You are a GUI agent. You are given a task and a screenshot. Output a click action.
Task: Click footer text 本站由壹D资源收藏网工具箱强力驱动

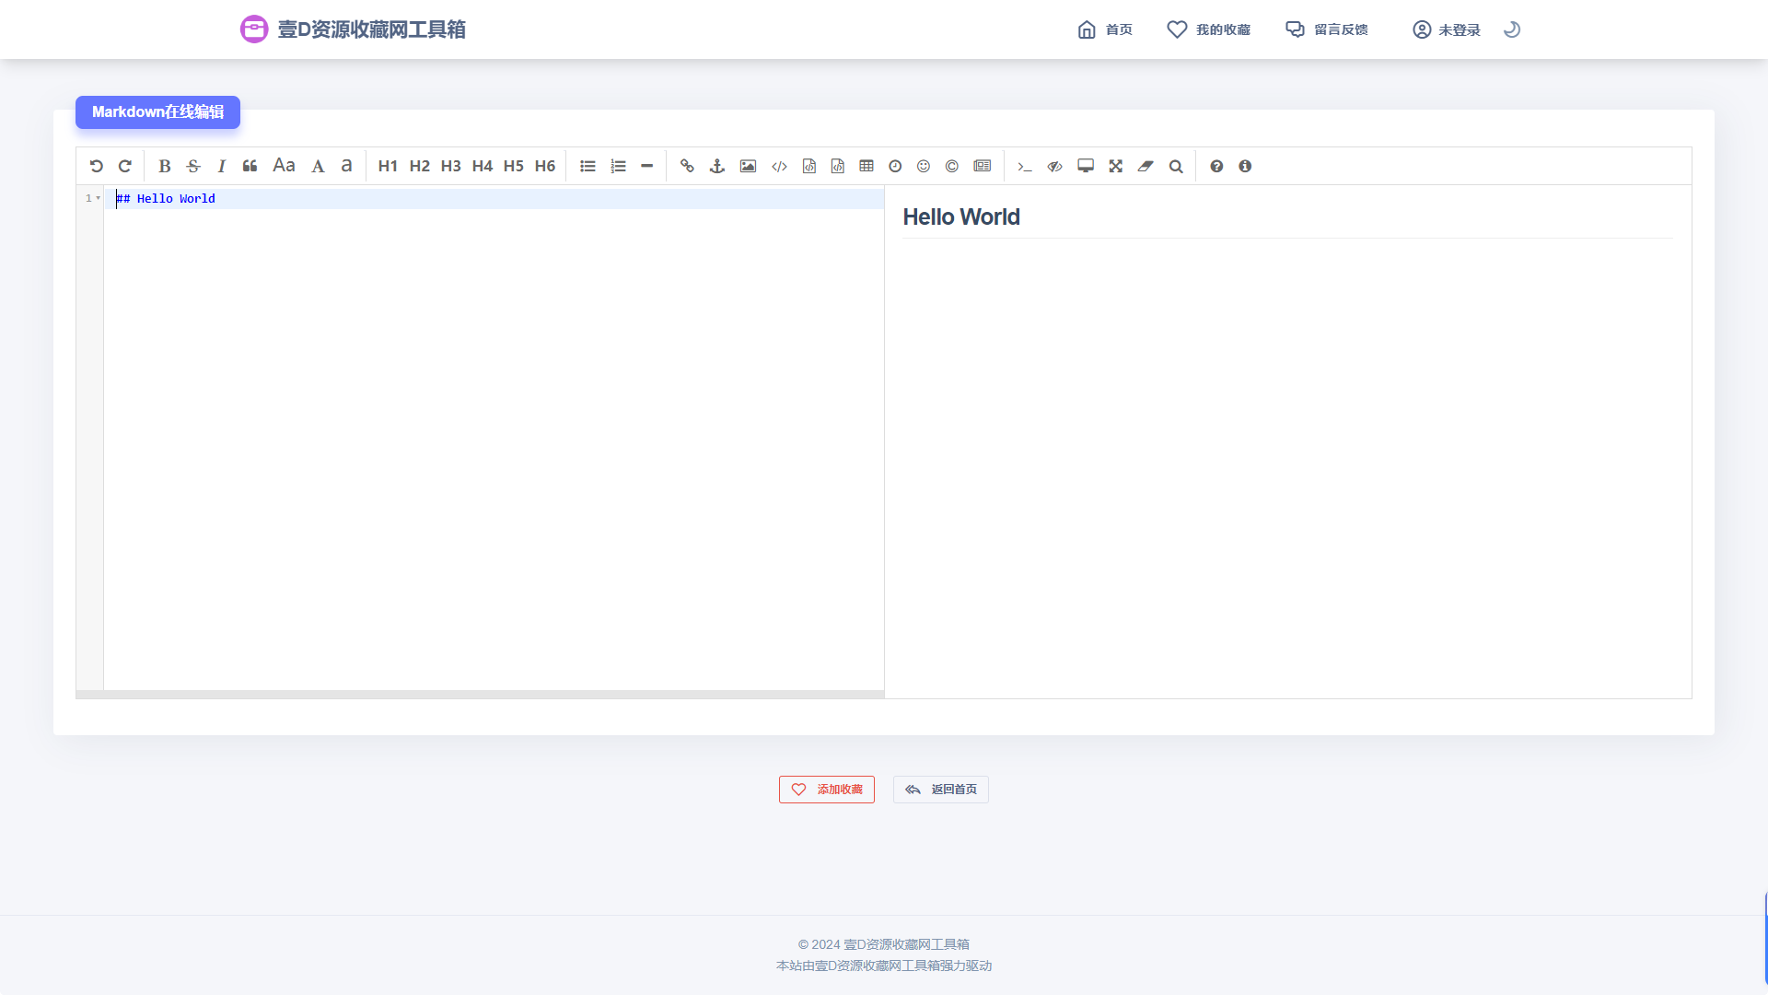tap(884, 966)
